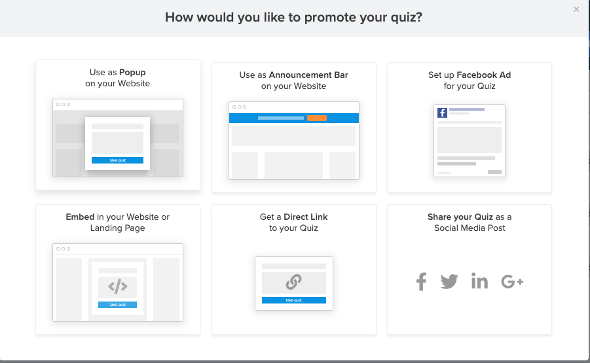Choose Get a Direct Link option
Viewport: 590px width, 363px height.
point(294,269)
